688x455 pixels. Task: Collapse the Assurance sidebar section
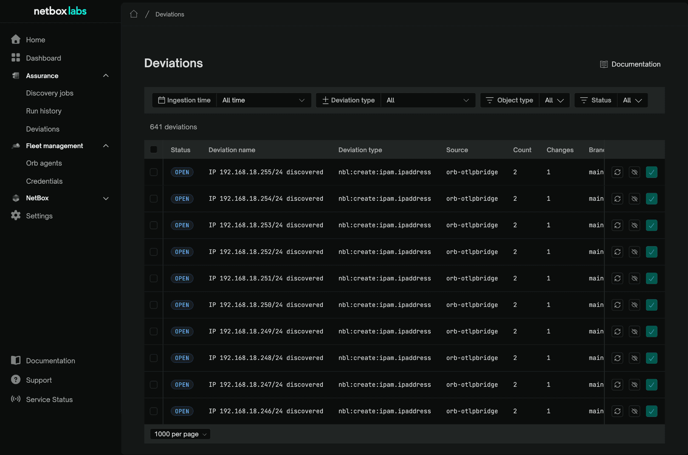[106, 76]
